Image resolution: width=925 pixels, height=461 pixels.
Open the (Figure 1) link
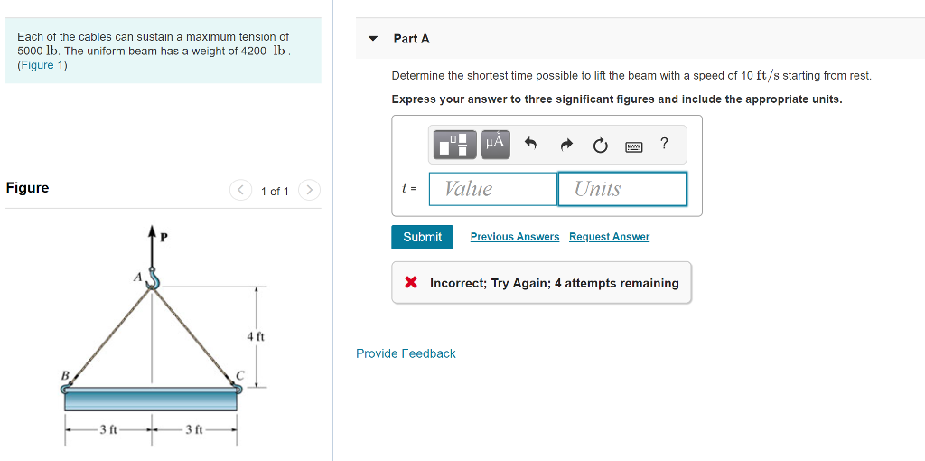click(42, 65)
